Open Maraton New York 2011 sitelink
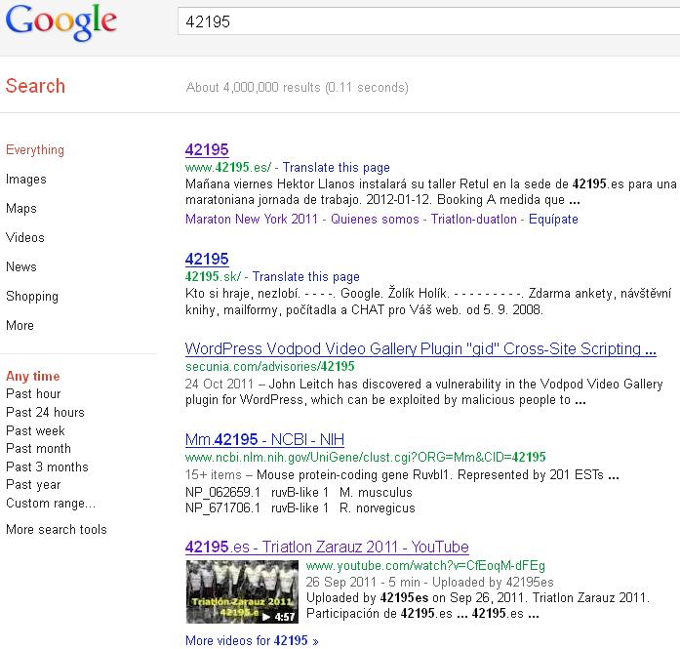Image resolution: width=680 pixels, height=649 pixels. click(251, 220)
